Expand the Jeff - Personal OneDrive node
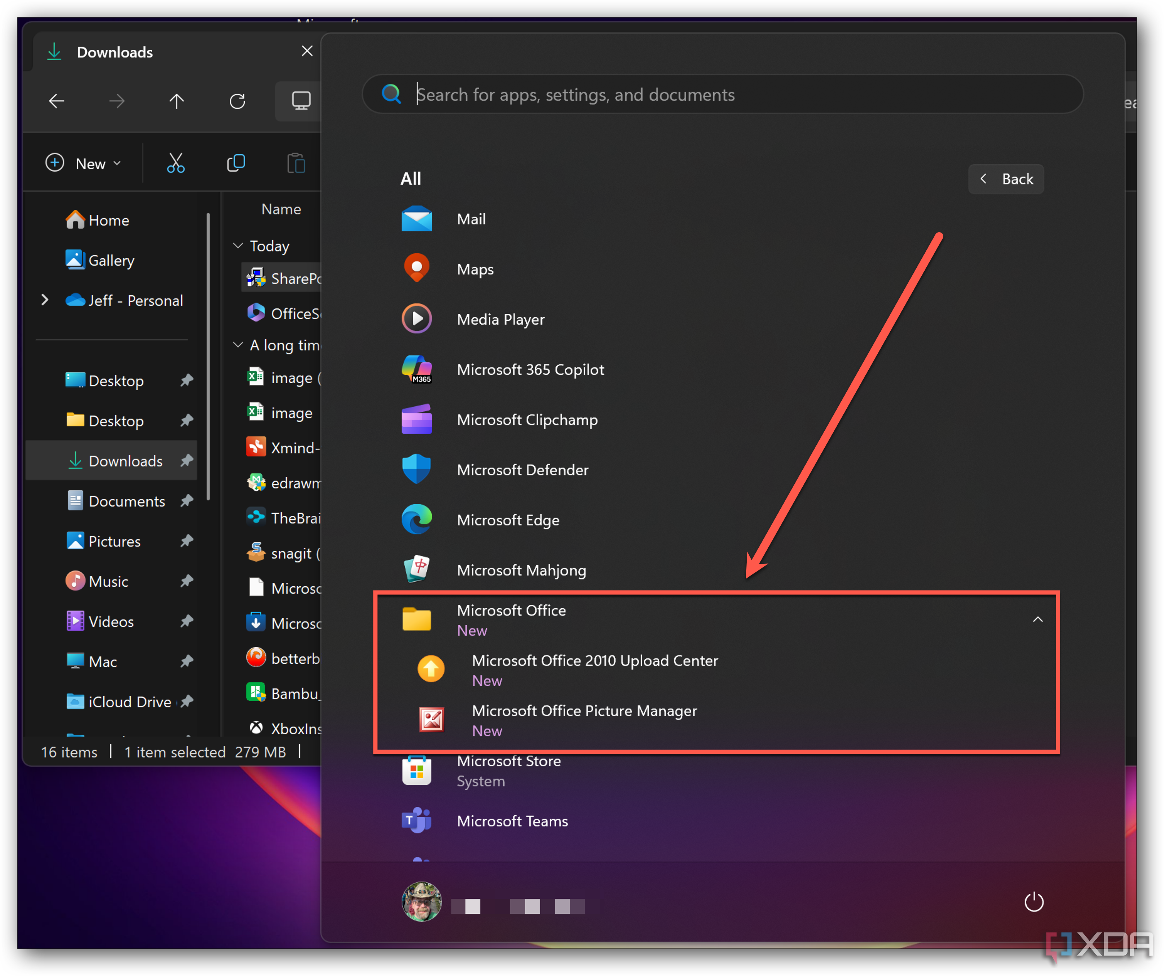This screenshot has width=1164, height=976. tap(45, 300)
